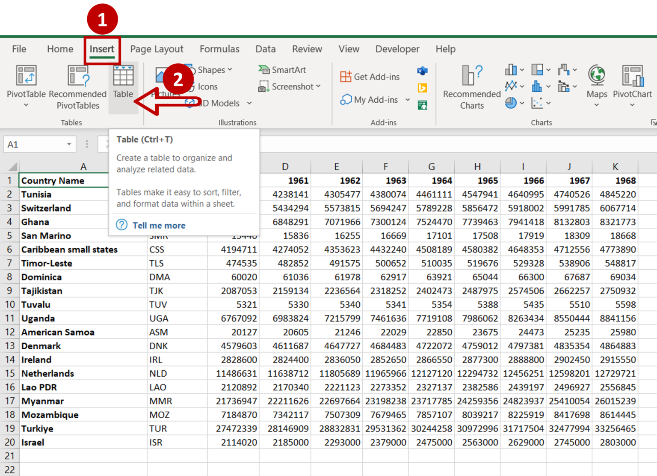Click the Tell me more link
The width and height of the screenshot is (657, 476).
pos(159,226)
